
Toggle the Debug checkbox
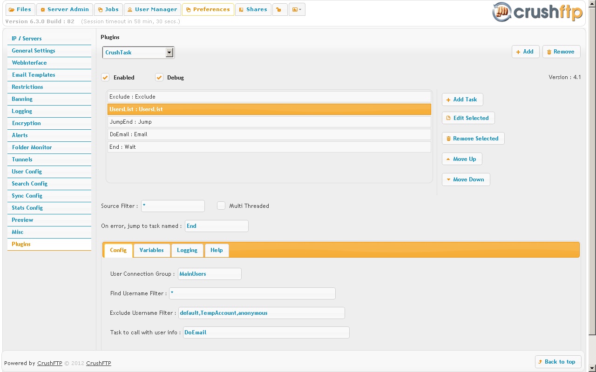[x=159, y=77]
